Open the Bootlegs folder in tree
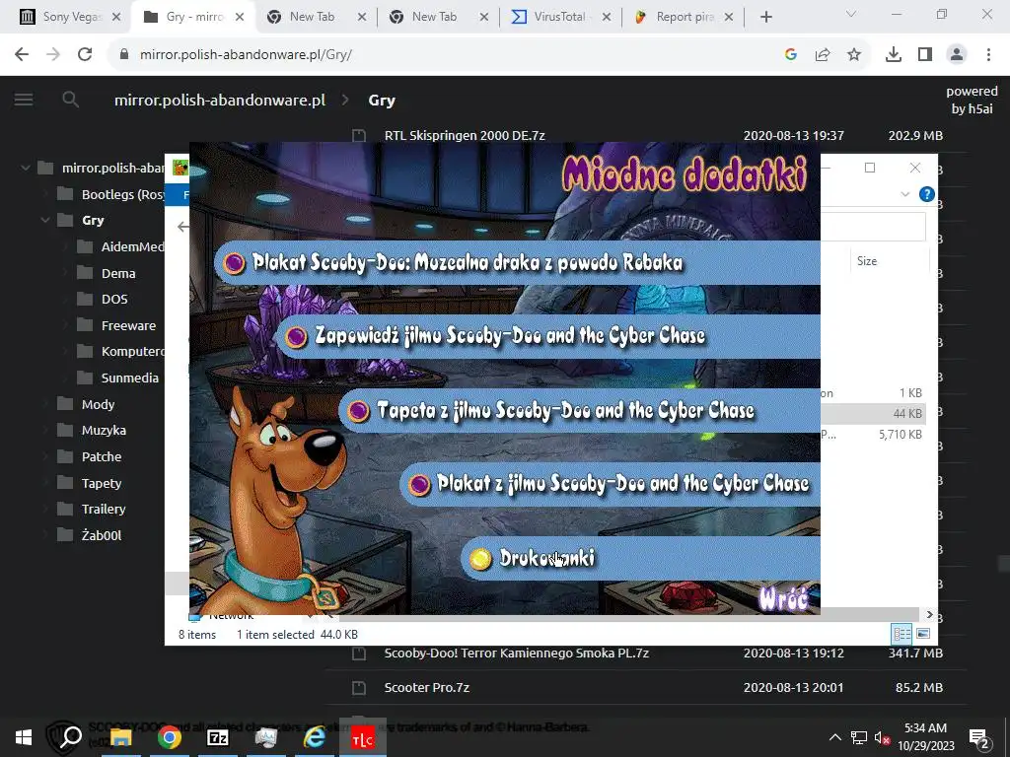Viewport: 1010px width, 757px height. pos(122,194)
